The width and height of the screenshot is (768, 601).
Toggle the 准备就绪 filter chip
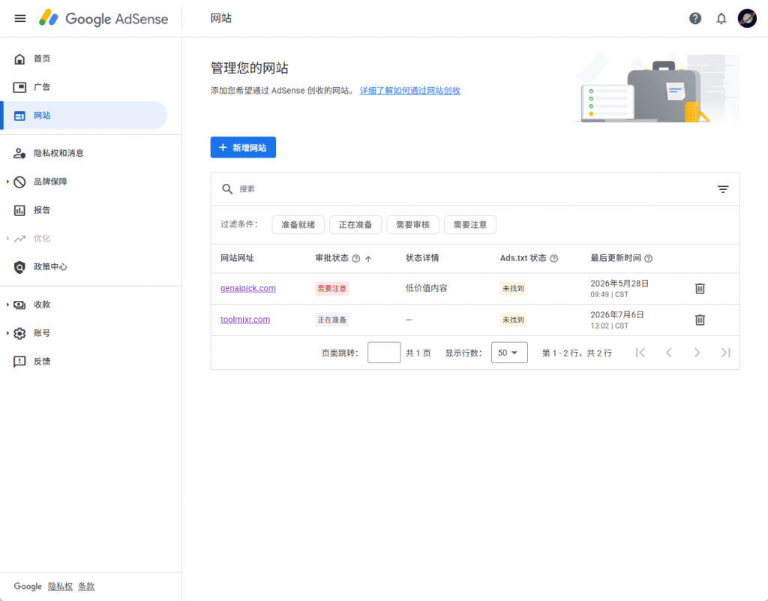click(298, 225)
